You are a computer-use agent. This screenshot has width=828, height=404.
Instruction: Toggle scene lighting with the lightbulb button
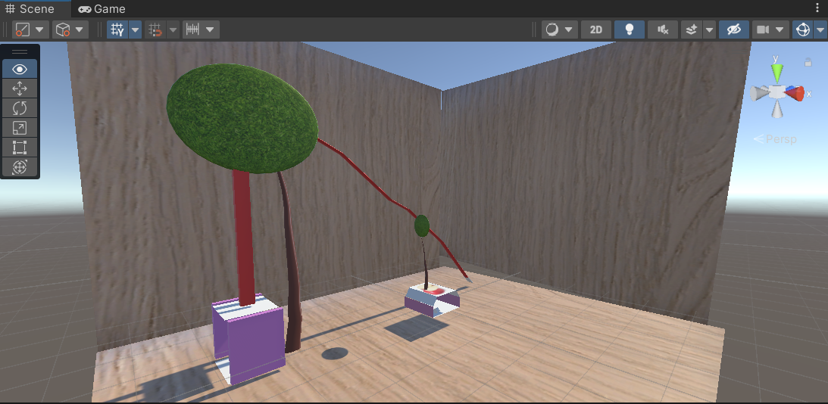tap(629, 30)
